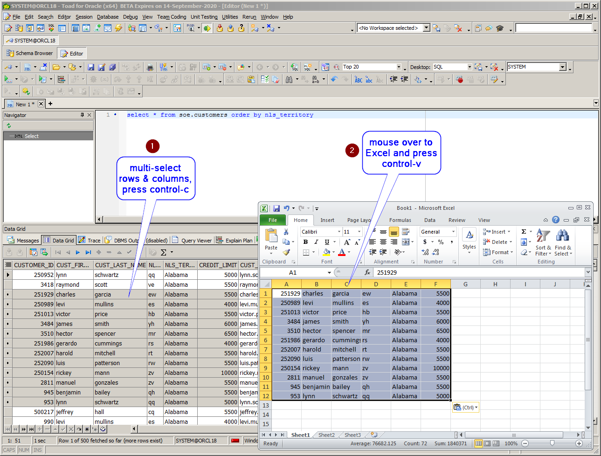Switch to Sheet2 tab in Excel

click(x=326, y=435)
